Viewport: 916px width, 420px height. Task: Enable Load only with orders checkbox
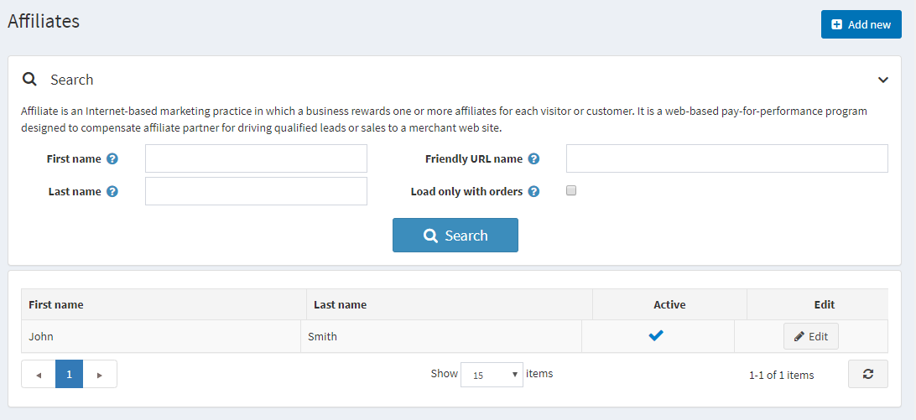[571, 190]
